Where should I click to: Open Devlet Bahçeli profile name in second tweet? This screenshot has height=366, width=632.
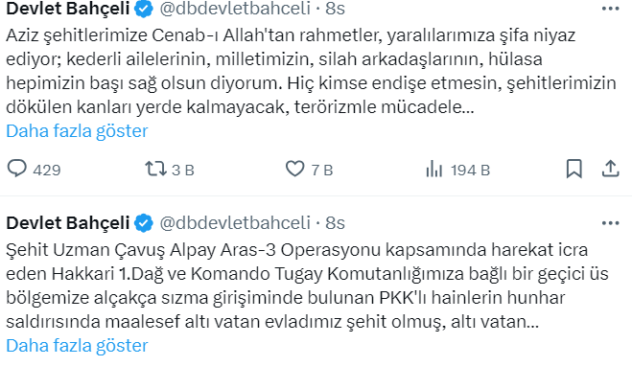point(68,223)
